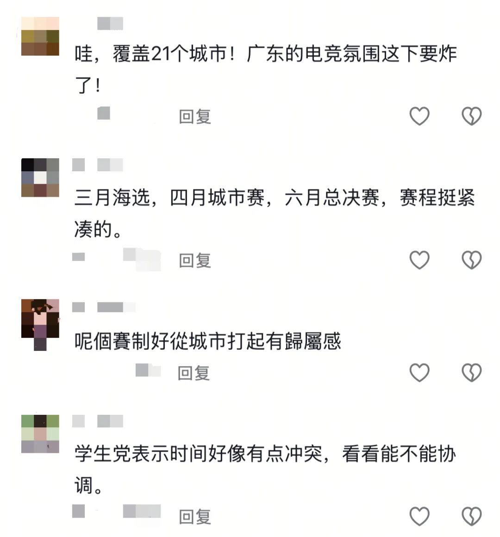Reply to the 学生党 comment

click(x=195, y=517)
